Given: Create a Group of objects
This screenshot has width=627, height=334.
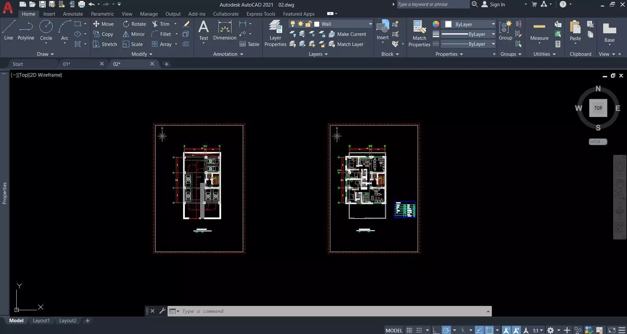Looking at the screenshot, I should click(x=506, y=30).
